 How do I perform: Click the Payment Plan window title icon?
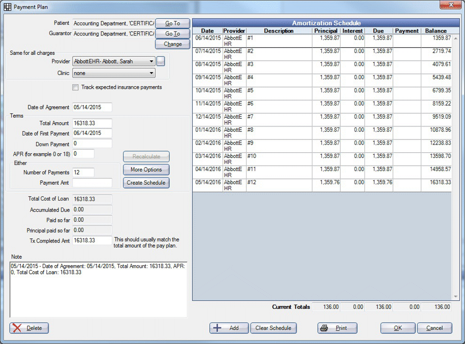7,6
